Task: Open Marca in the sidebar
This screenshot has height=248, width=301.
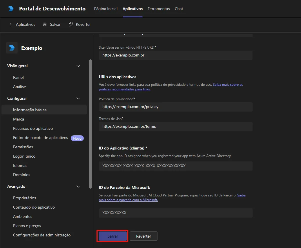Action: [19, 119]
